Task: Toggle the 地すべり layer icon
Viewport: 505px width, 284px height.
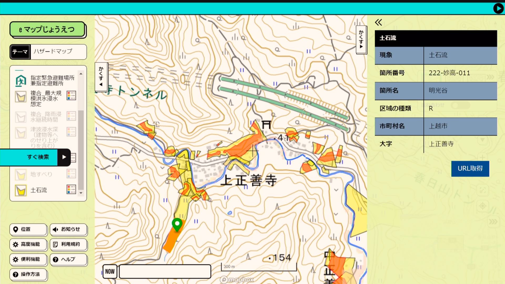Action: tap(21, 175)
